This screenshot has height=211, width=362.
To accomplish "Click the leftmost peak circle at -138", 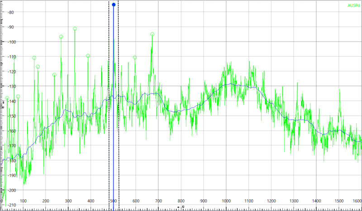I will (x=7, y=98).
